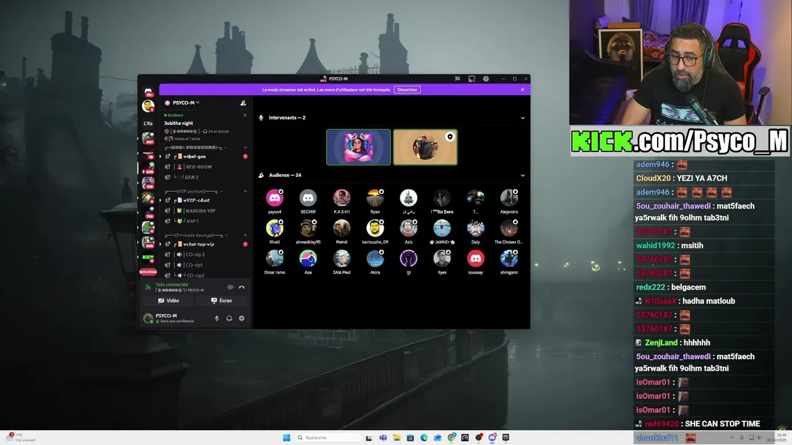Open audience member BECHIR profile
792x445 pixels.
click(308, 201)
